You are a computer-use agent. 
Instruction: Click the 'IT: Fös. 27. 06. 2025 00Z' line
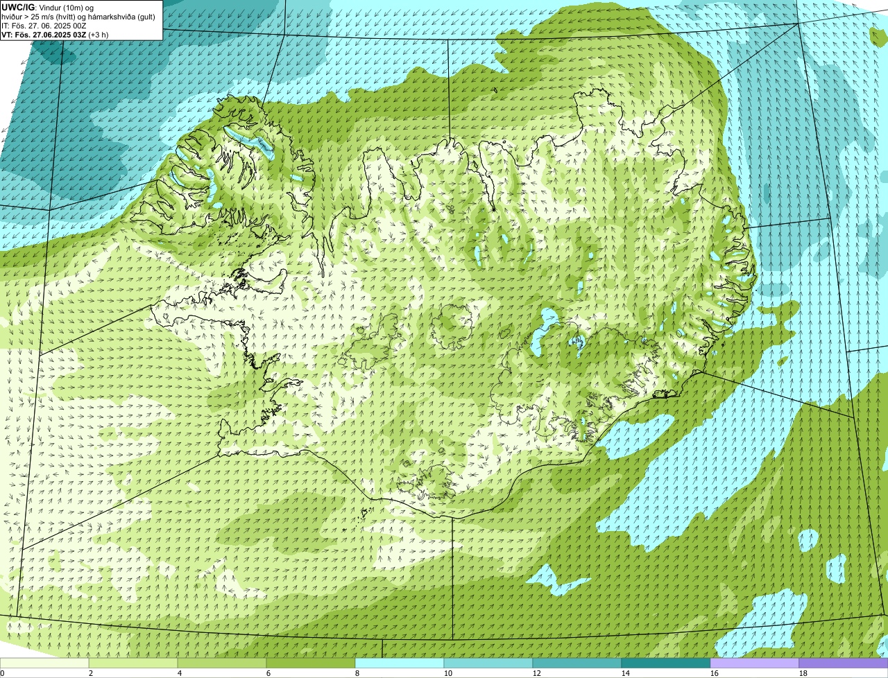pyautogui.click(x=44, y=26)
